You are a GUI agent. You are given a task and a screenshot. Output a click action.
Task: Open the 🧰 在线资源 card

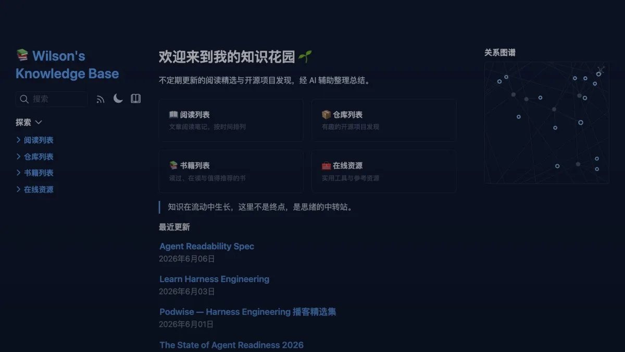tap(384, 171)
